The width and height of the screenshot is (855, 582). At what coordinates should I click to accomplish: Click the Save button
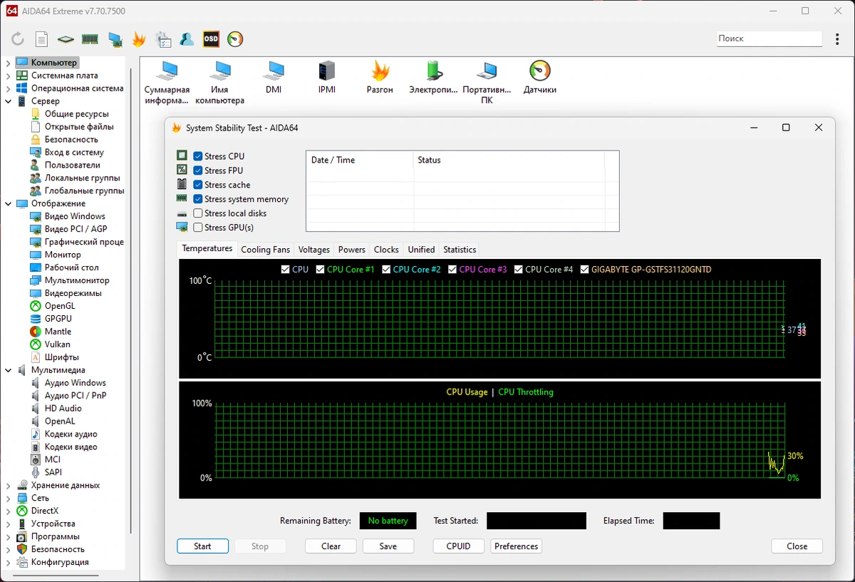tap(388, 546)
